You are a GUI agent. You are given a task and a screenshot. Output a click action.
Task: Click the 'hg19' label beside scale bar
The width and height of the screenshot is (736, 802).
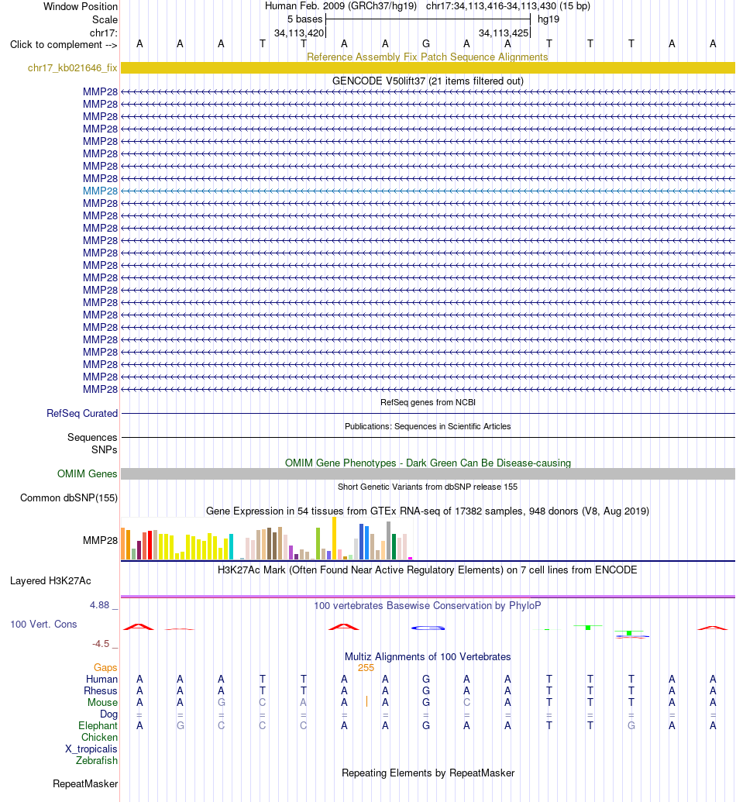click(549, 19)
